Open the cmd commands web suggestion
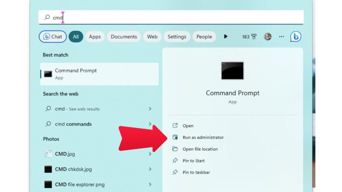Image resolution: width=342 pixels, height=192 pixels. (100, 124)
